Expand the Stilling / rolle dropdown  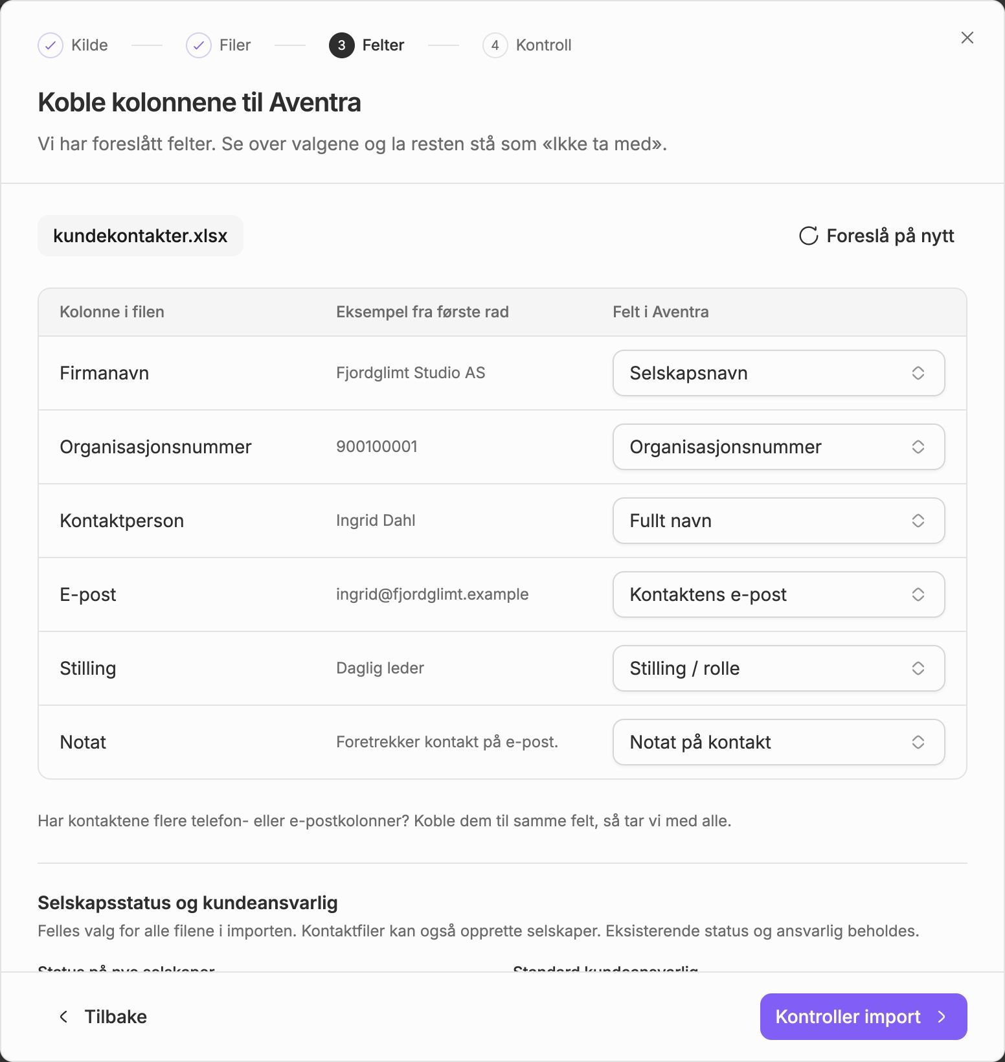click(x=778, y=668)
